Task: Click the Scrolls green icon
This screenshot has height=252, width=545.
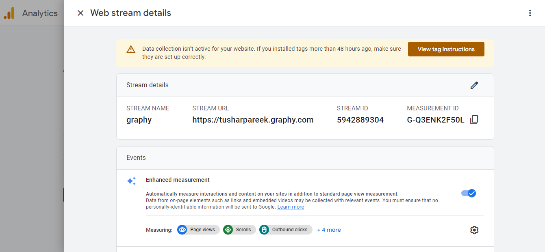Action: click(228, 230)
